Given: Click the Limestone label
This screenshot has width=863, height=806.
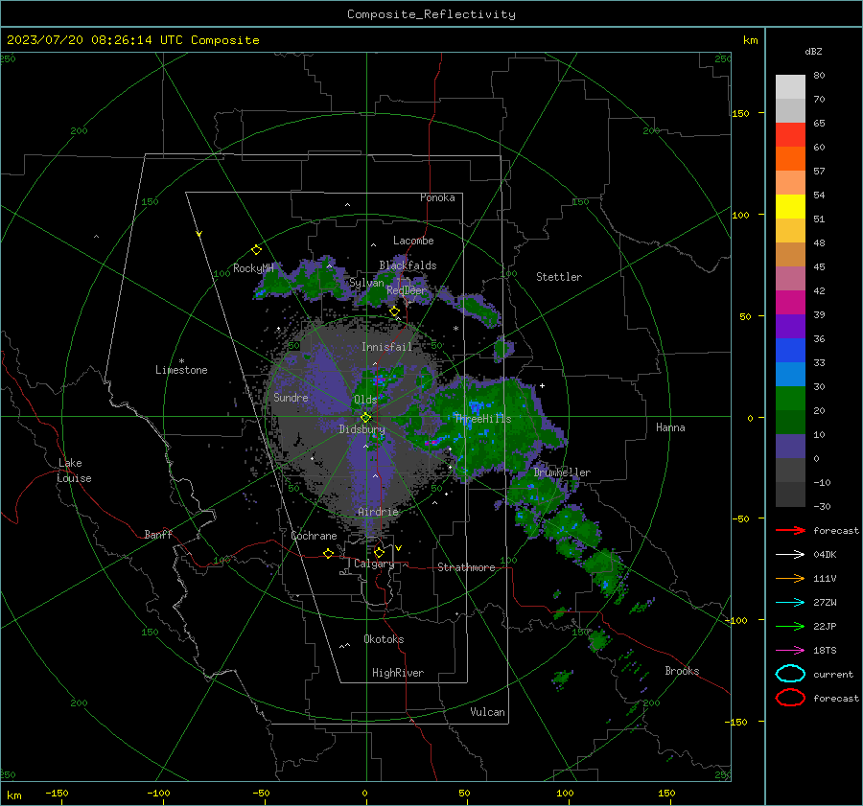Looking at the screenshot, I should tap(181, 370).
